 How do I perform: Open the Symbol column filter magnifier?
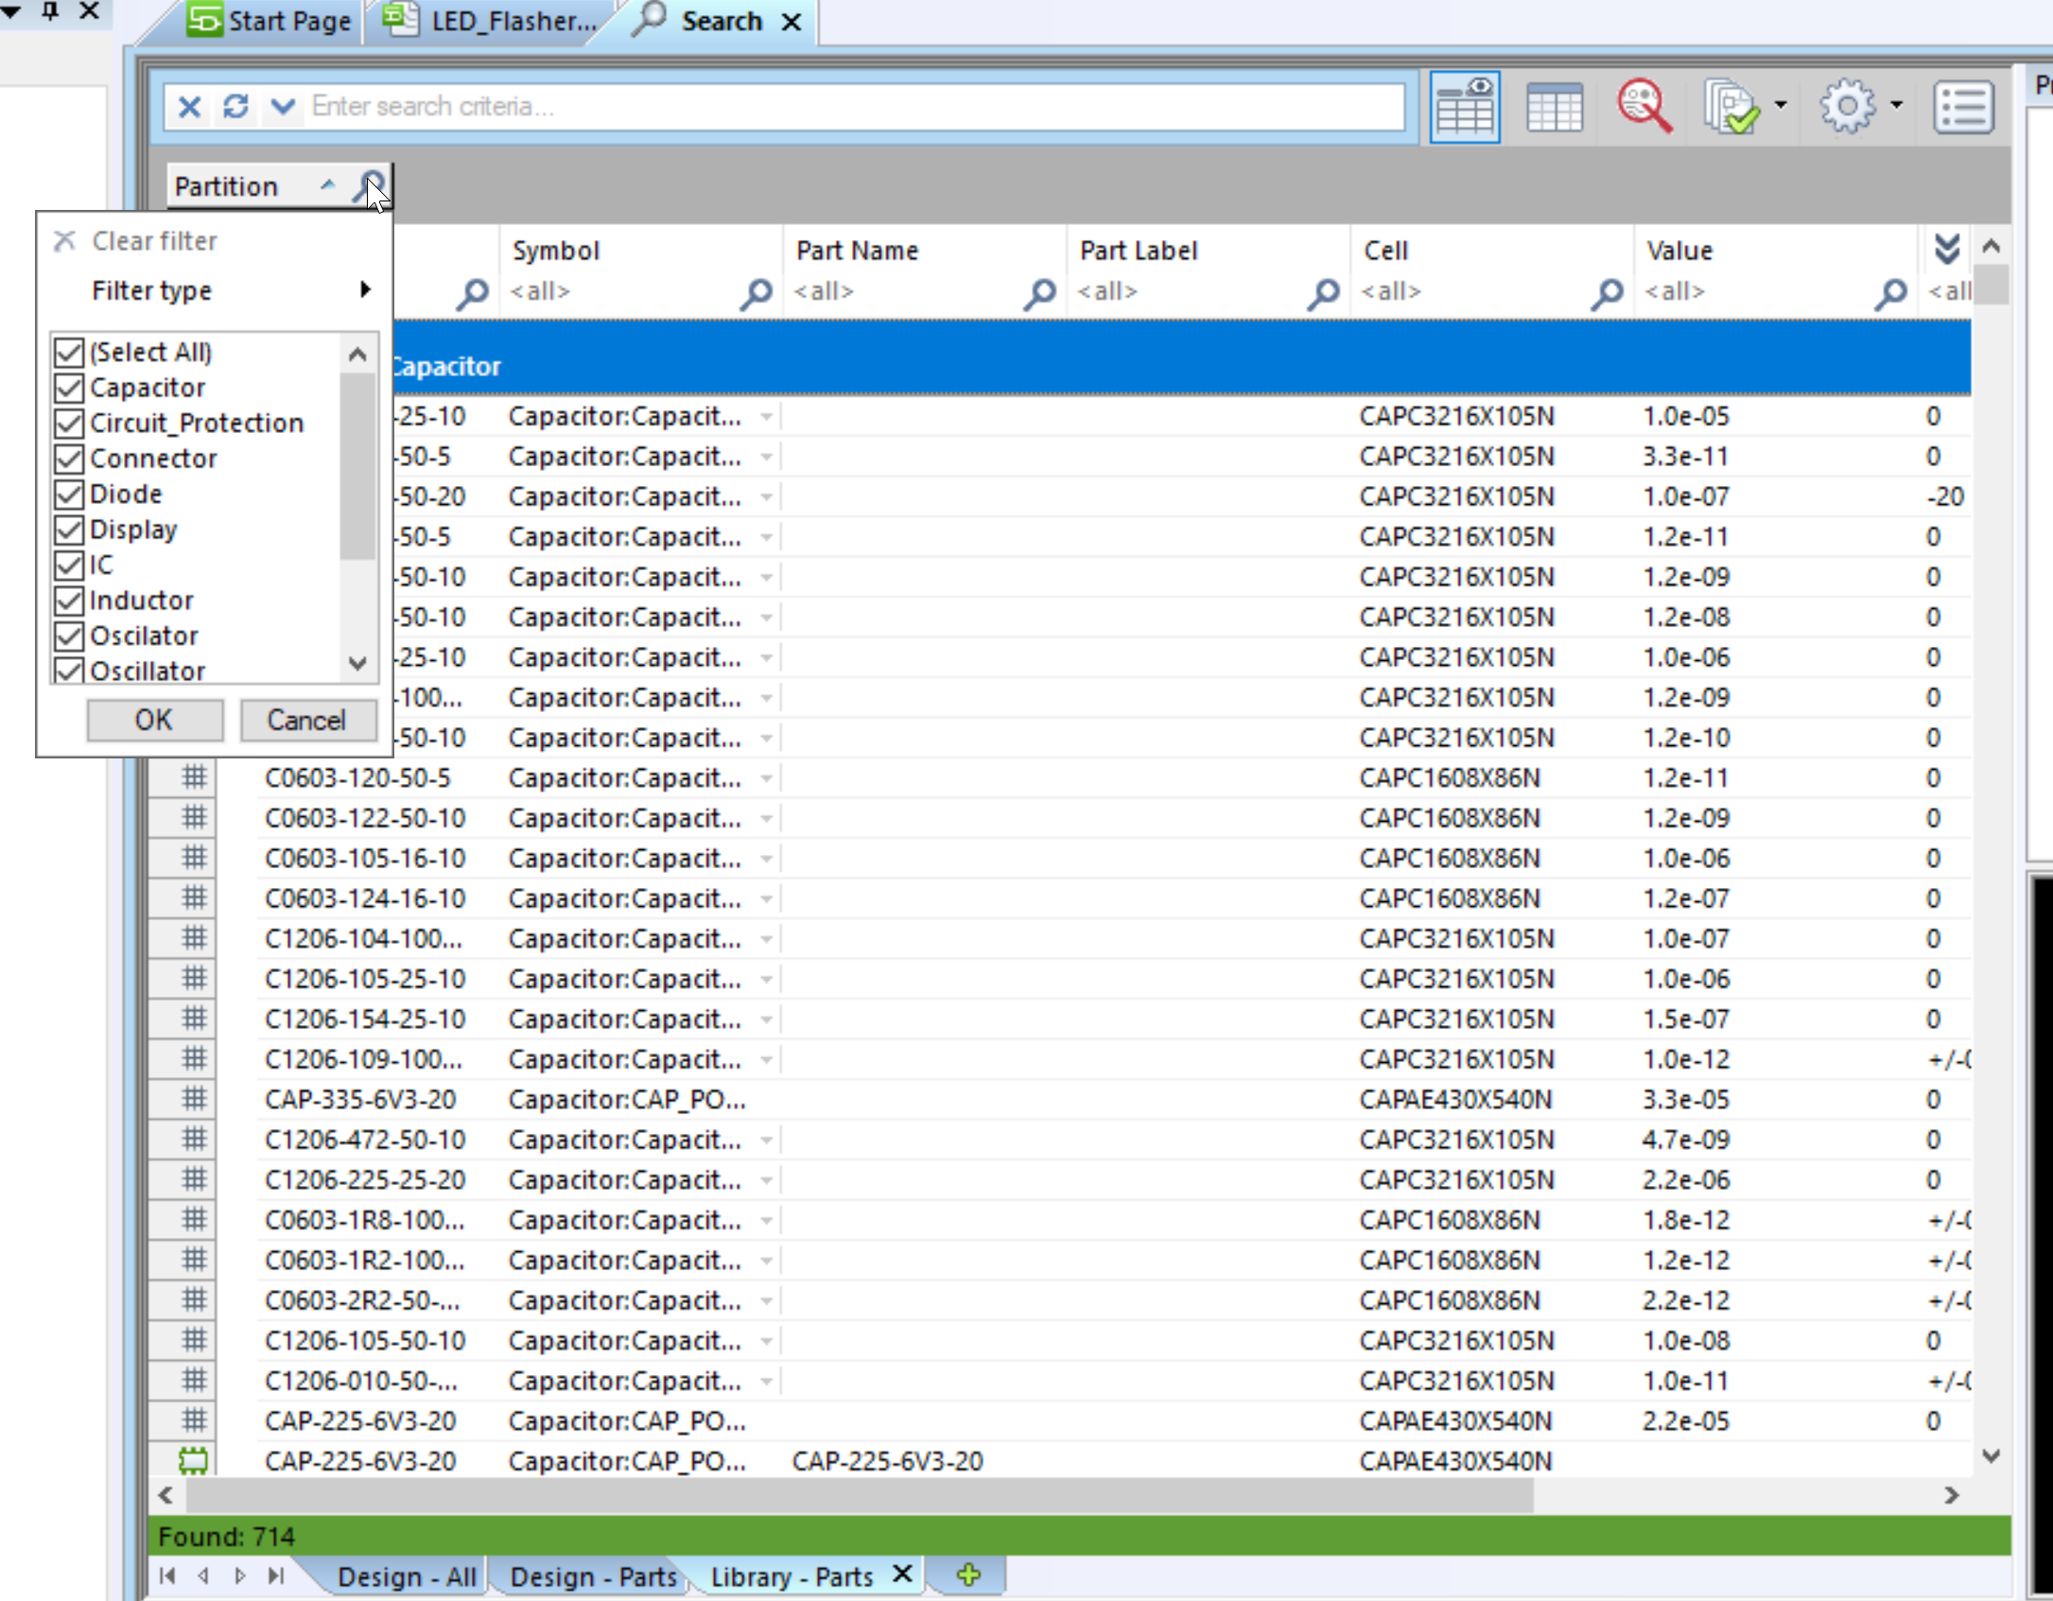pyautogui.click(x=757, y=293)
